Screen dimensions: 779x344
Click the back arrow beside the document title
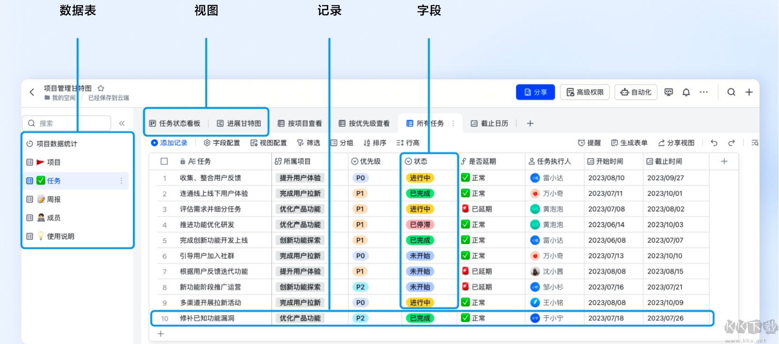click(x=32, y=92)
